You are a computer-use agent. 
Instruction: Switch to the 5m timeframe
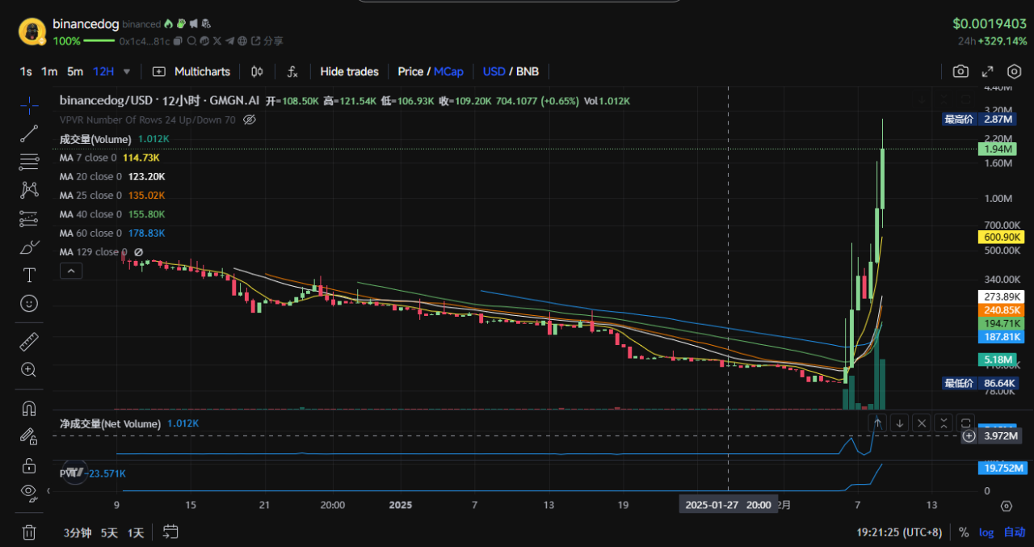(75, 71)
